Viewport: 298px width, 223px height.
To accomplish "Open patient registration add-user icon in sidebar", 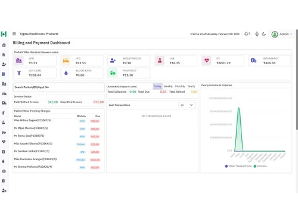I will (4, 64).
